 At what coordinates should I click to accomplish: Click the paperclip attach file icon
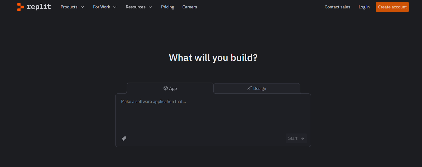pyautogui.click(x=124, y=138)
